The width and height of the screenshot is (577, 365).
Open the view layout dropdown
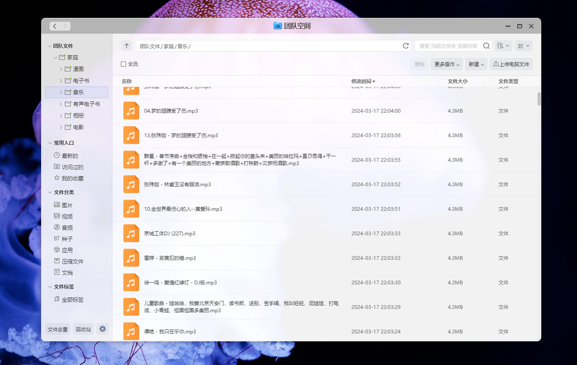point(524,46)
